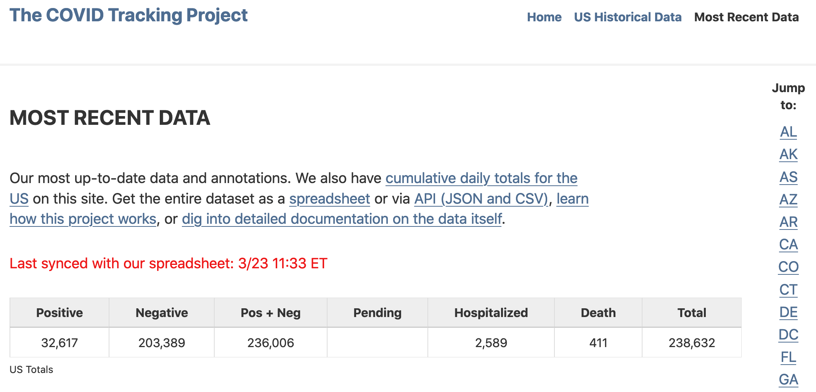Jump to California using the CA link
The image size is (816, 392).
(789, 244)
